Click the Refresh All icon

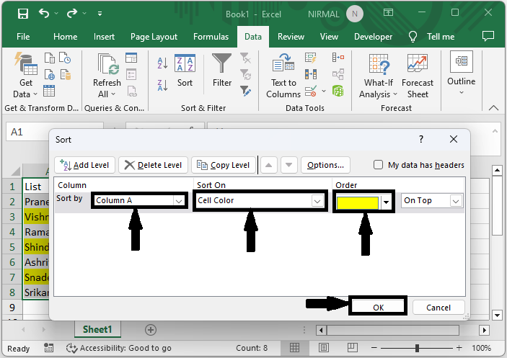tap(107, 63)
